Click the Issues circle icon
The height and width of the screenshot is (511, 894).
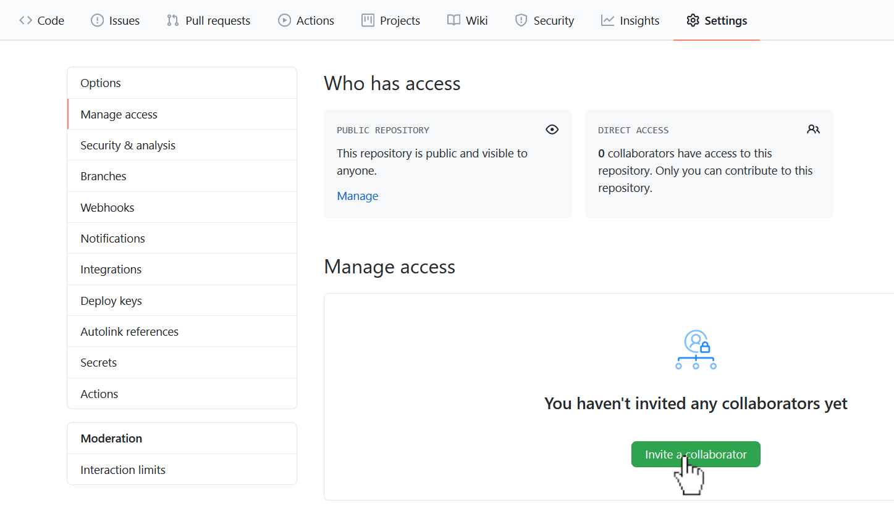(x=97, y=20)
